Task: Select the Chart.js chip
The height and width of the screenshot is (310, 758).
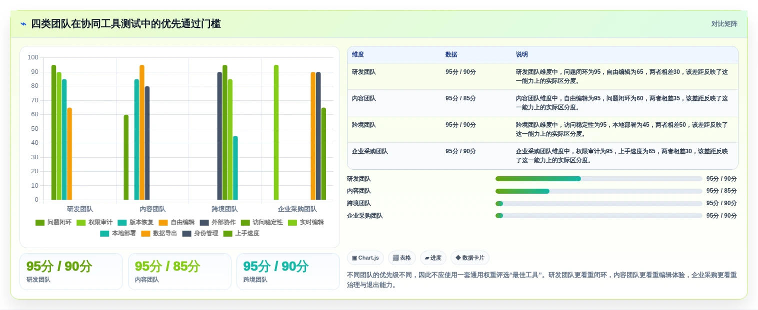Action: tap(365, 258)
